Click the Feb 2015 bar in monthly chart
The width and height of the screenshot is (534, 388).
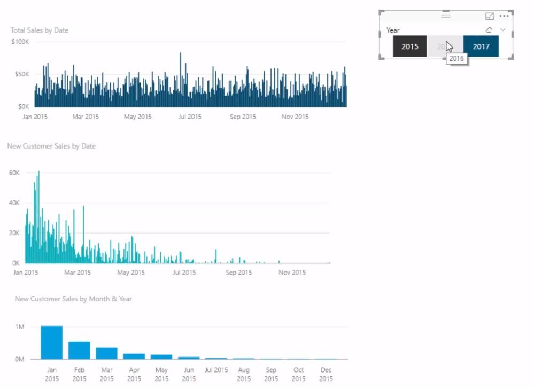pyautogui.click(x=79, y=350)
